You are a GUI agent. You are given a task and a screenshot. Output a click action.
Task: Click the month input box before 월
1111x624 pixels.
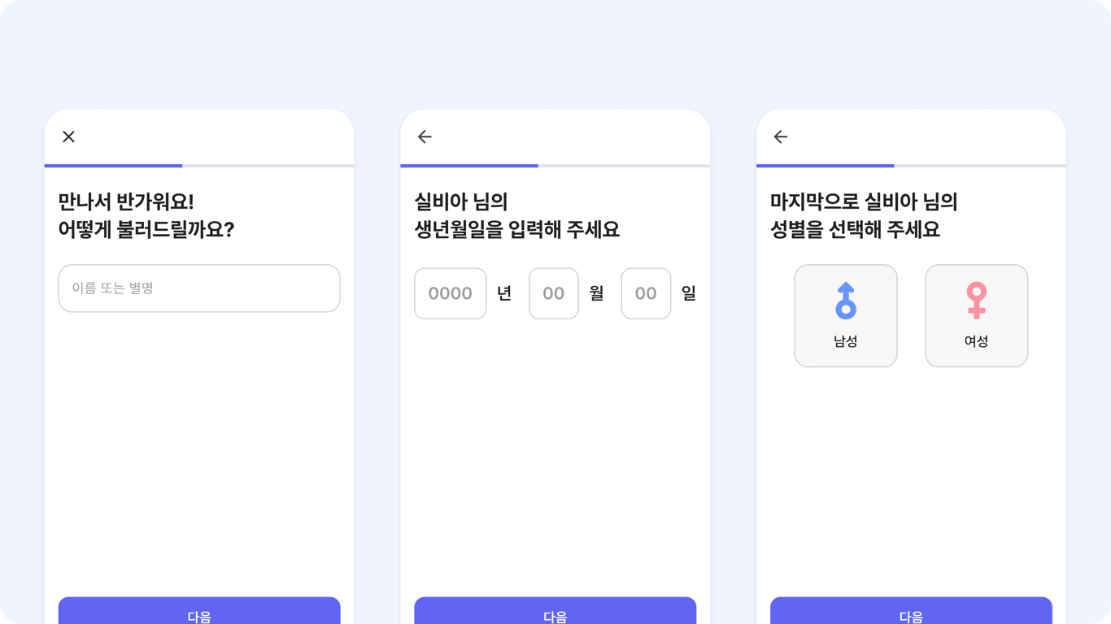point(554,293)
